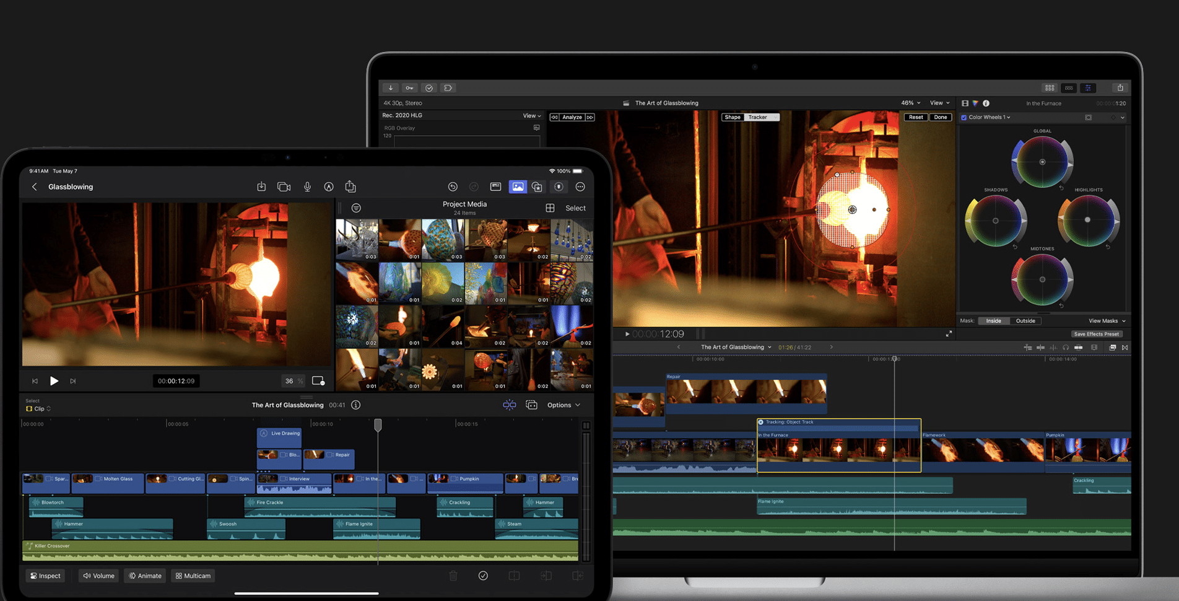Select Outside mask mode
1179x601 pixels.
1025,321
